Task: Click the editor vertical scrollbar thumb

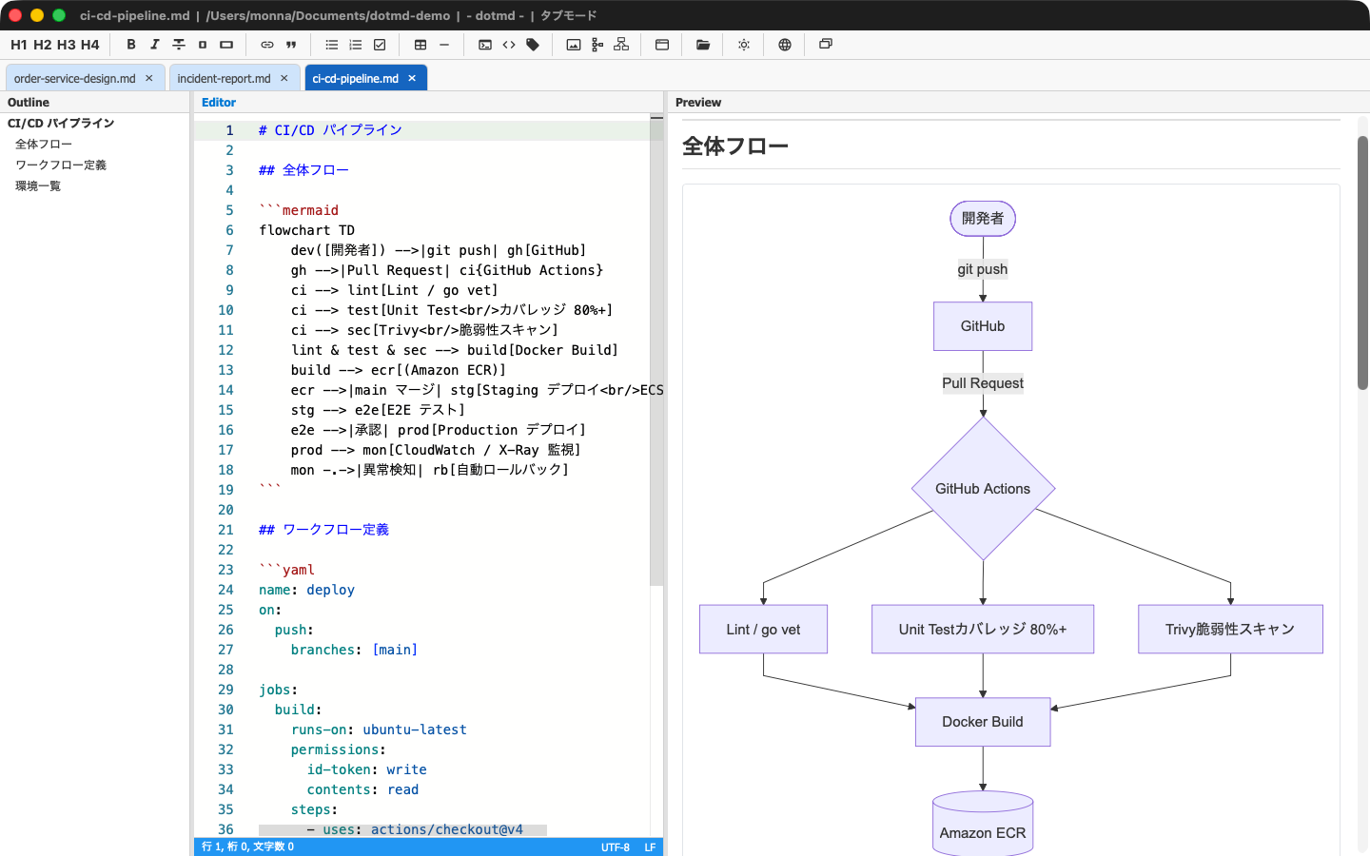Action: tap(656, 352)
